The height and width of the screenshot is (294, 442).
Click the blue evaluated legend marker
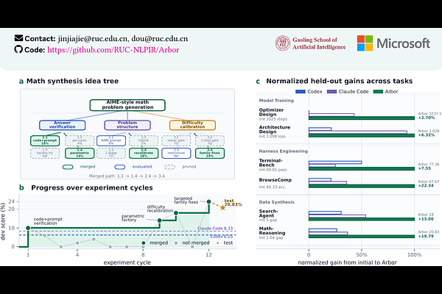(120, 167)
